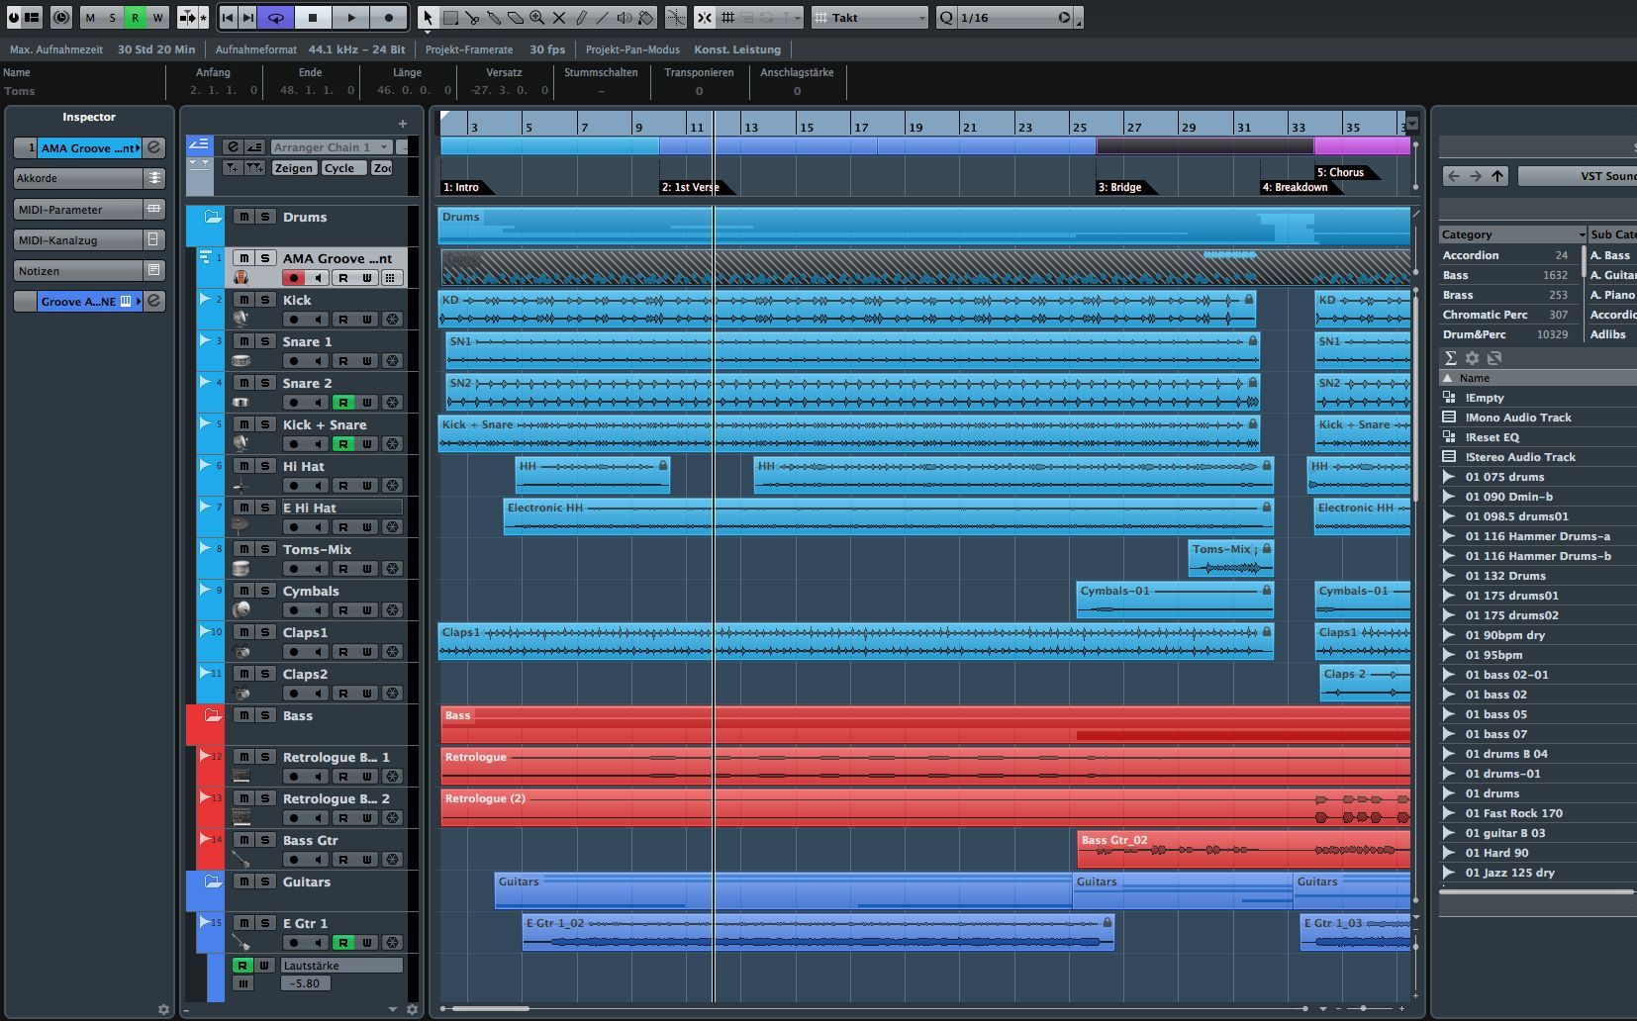
Task: Select the Zoom magnifier tool
Action: coord(537,18)
